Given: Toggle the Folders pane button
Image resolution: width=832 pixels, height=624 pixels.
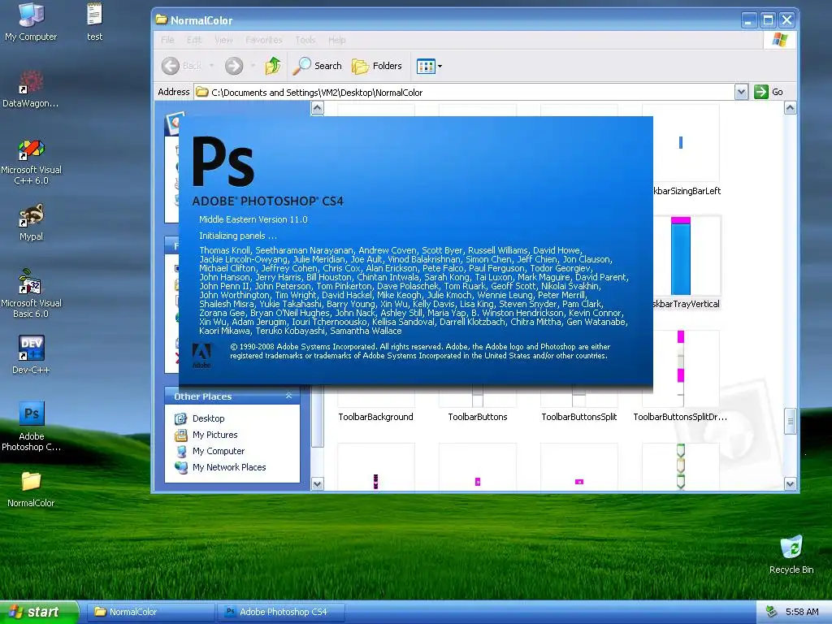Looking at the screenshot, I should [x=377, y=66].
